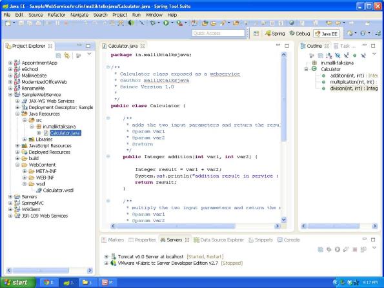384x288 pixels.
Task: Toggle alphabetical Sort in Outline
Action: (x=329, y=56)
